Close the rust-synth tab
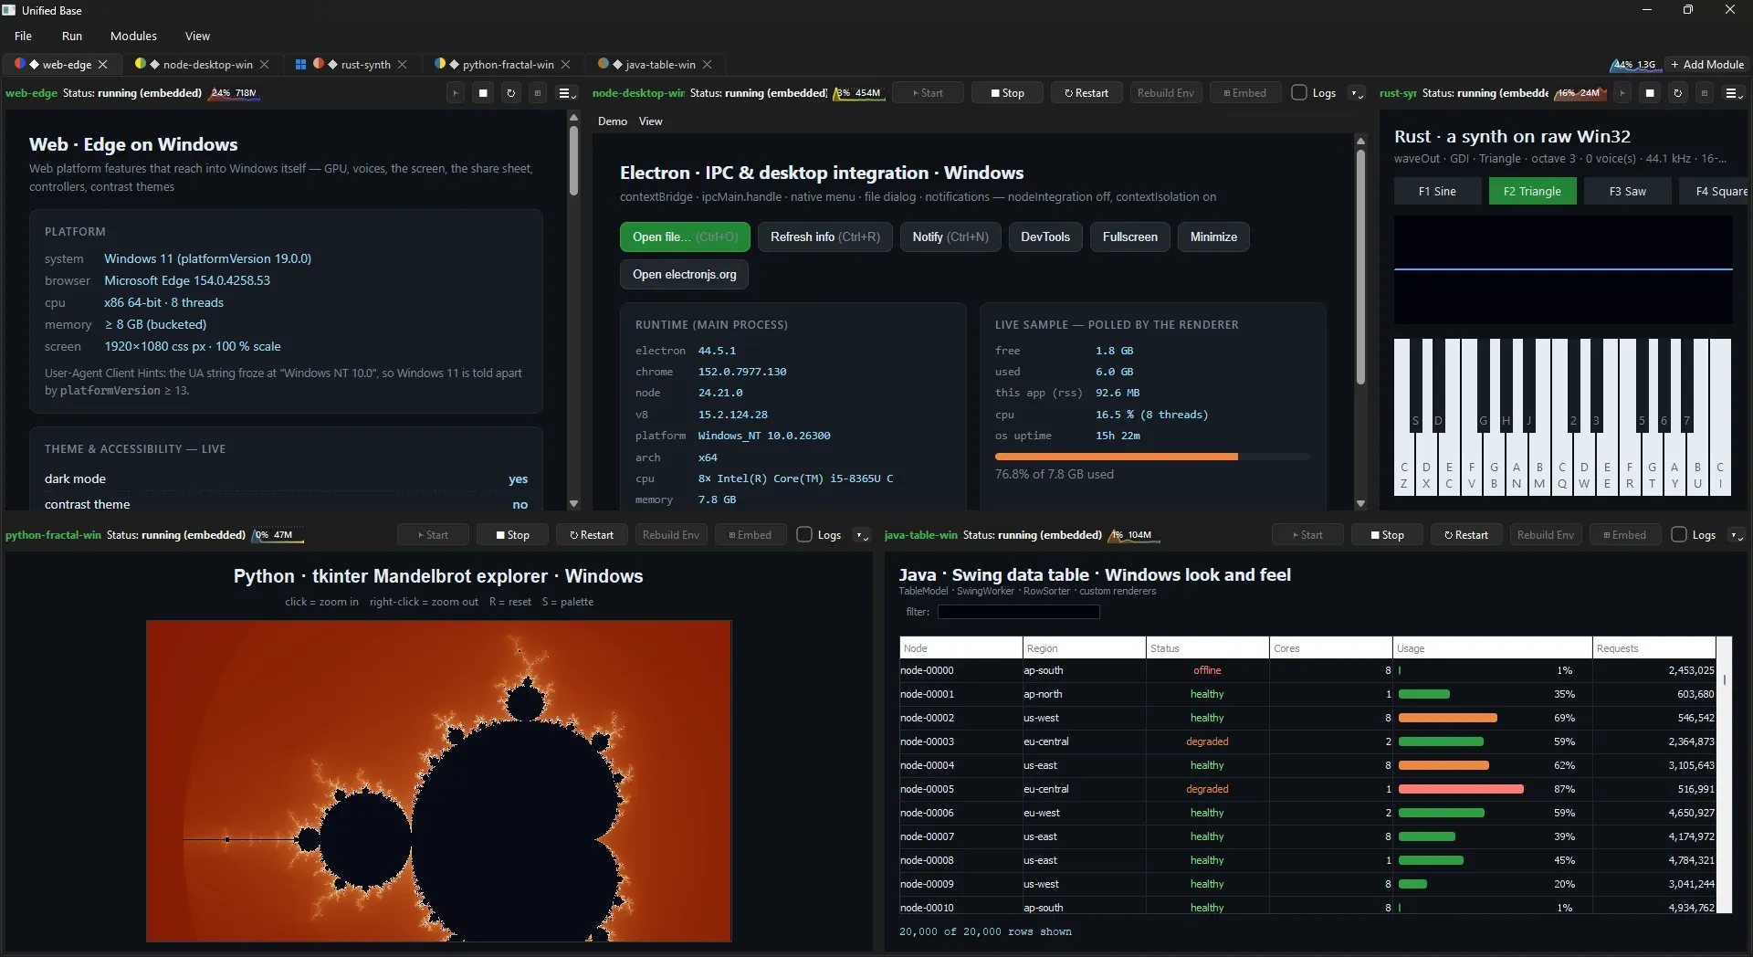Image resolution: width=1753 pixels, height=957 pixels. [403, 65]
